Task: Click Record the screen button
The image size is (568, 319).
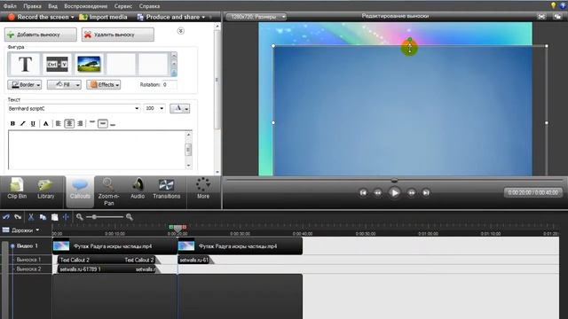Action: tap(41, 17)
